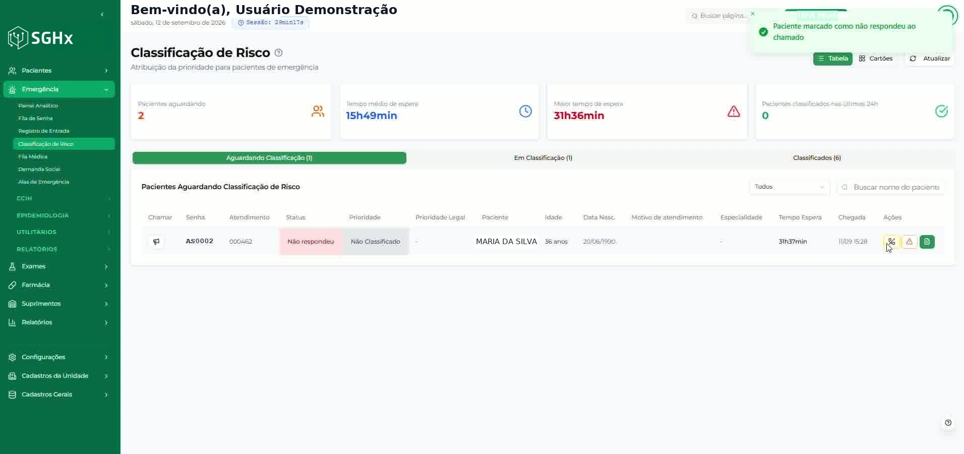964x454 pixels.
Task: Open the Todos filter dropdown
Action: 790,187
